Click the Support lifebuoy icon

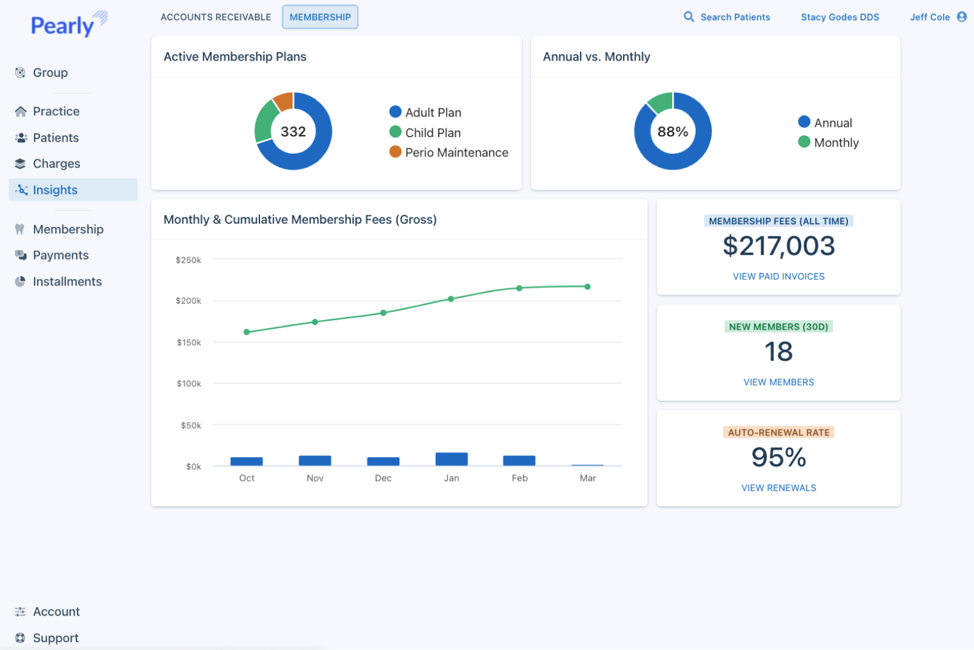(x=20, y=638)
